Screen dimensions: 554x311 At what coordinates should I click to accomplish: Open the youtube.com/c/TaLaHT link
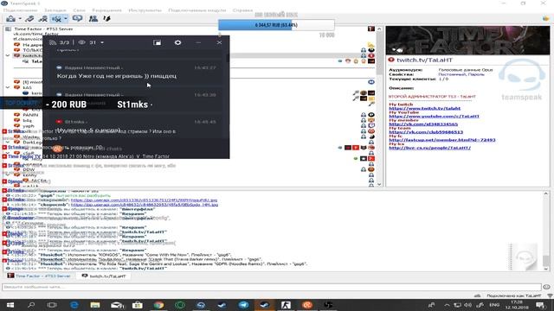(x=434, y=116)
